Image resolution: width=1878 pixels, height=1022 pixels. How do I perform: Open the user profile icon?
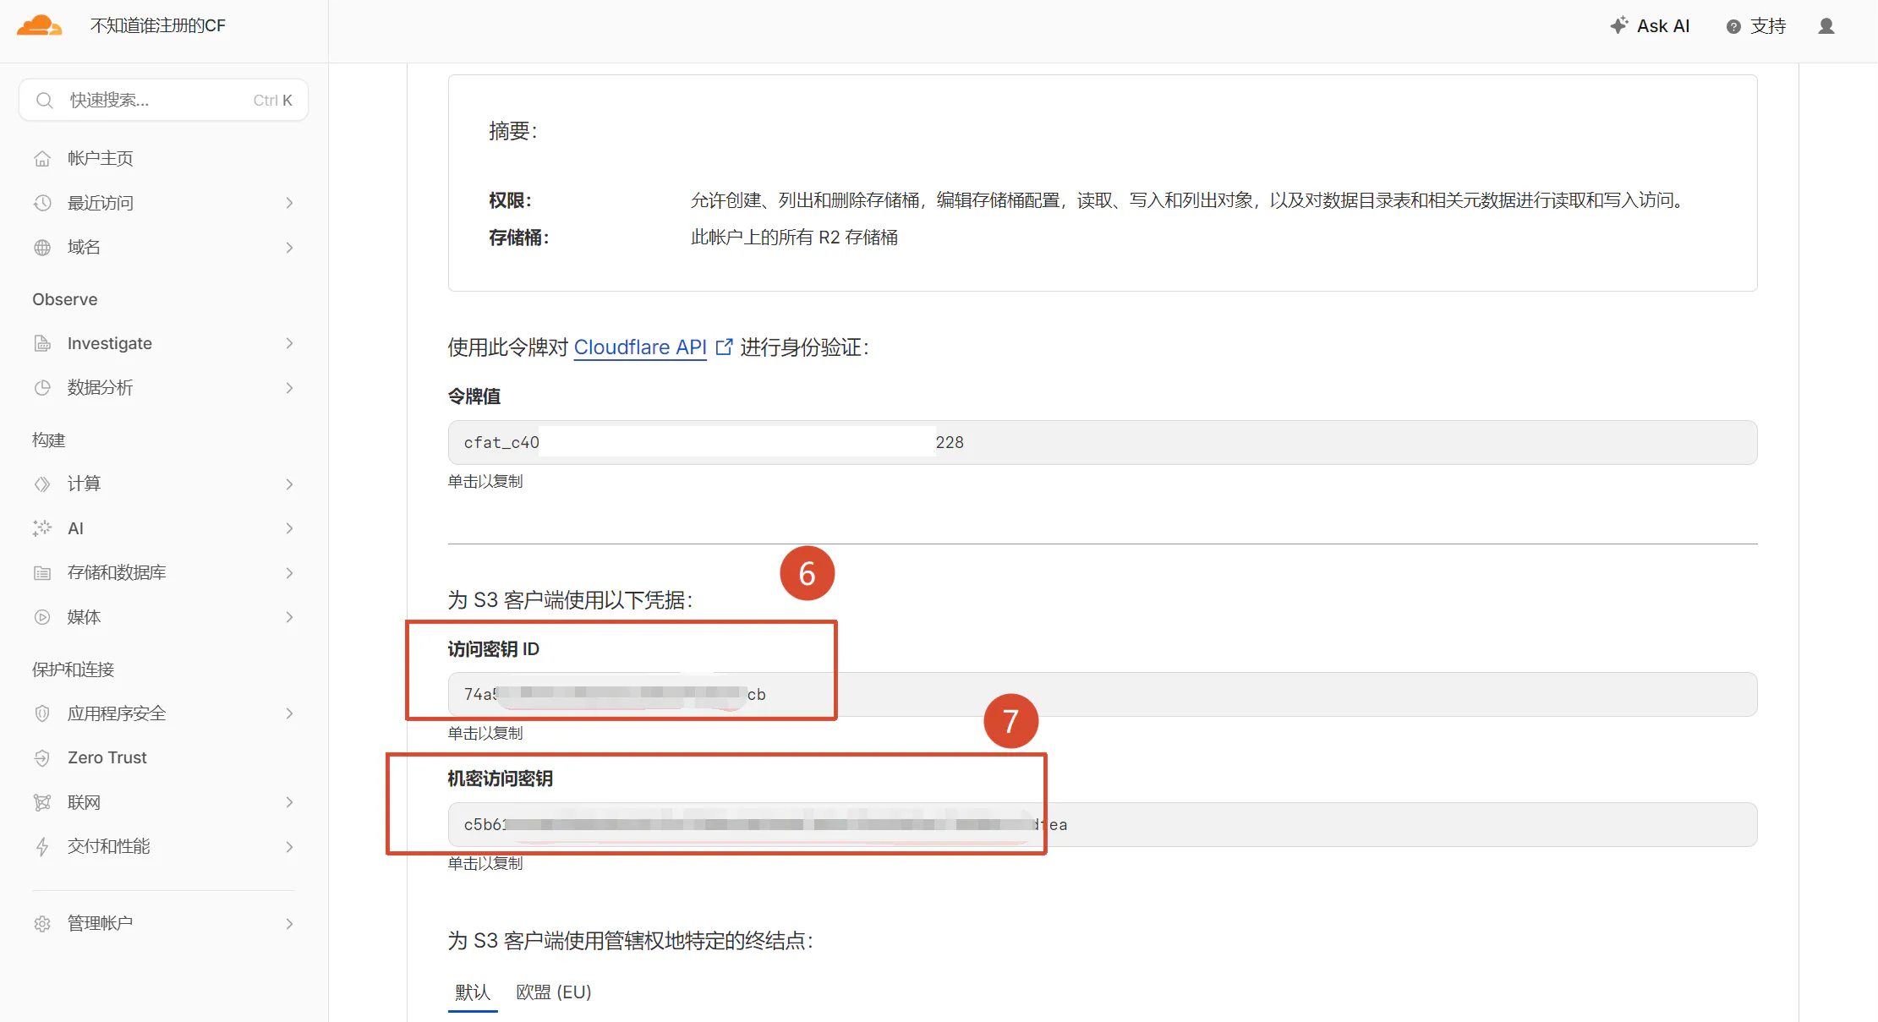click(x=1826, y=26)
